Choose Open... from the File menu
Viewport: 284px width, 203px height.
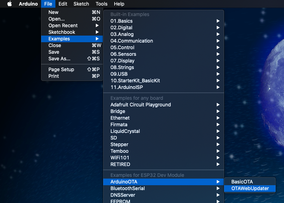pos(72,19)
